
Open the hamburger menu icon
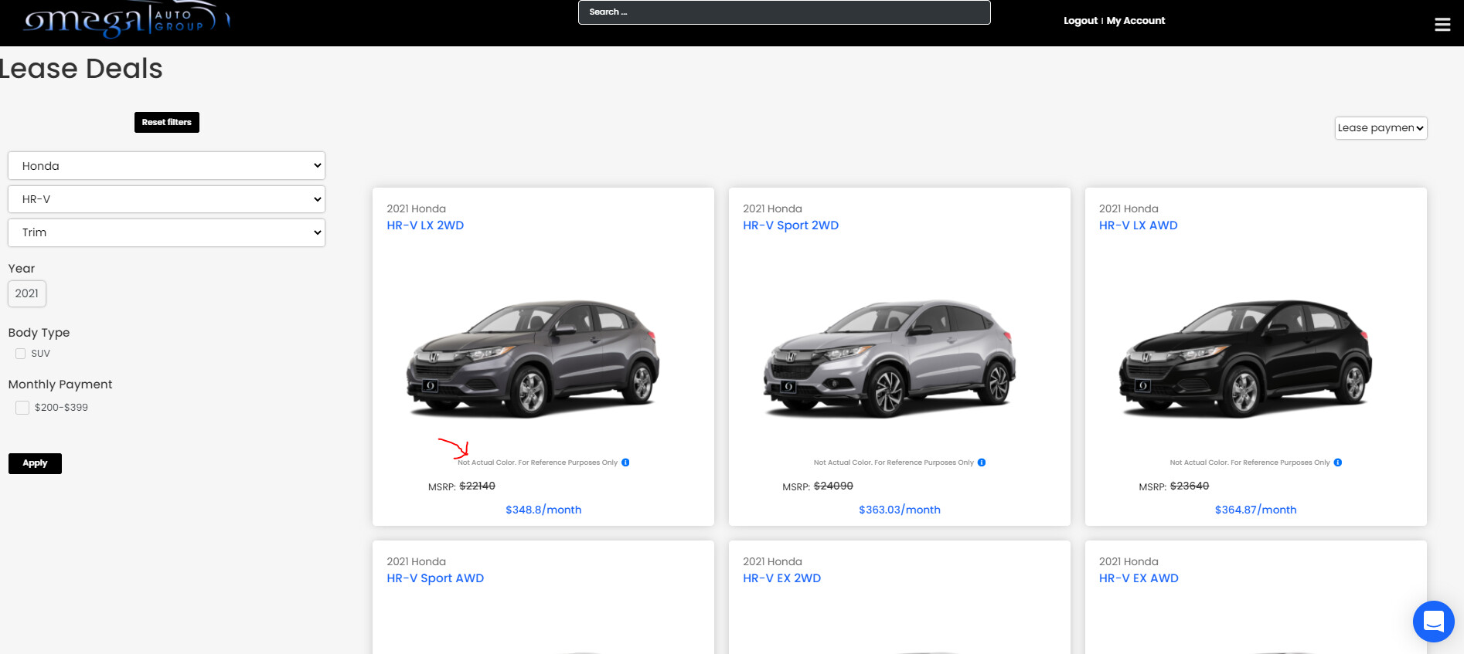[x=1442, y=25]
